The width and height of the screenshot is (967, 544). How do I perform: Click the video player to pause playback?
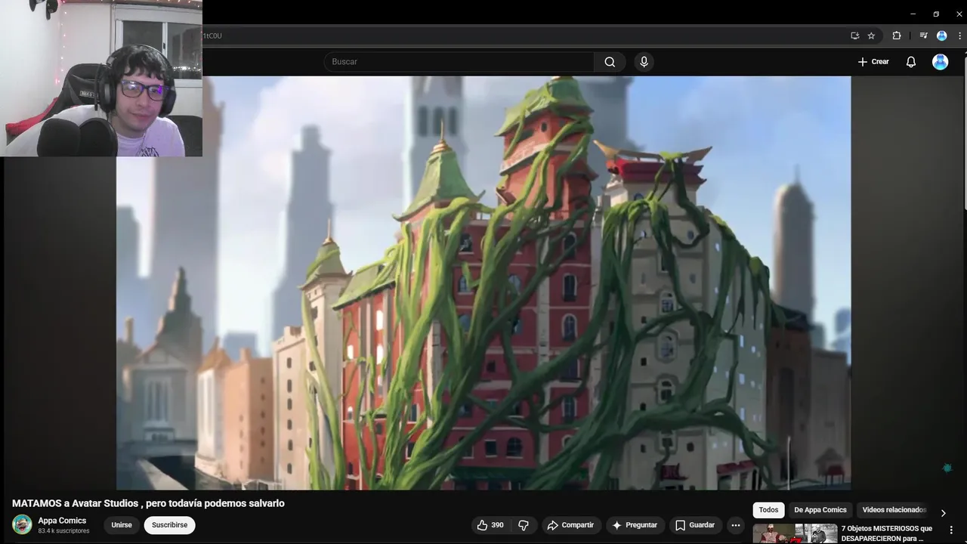[x=483, y=283]
